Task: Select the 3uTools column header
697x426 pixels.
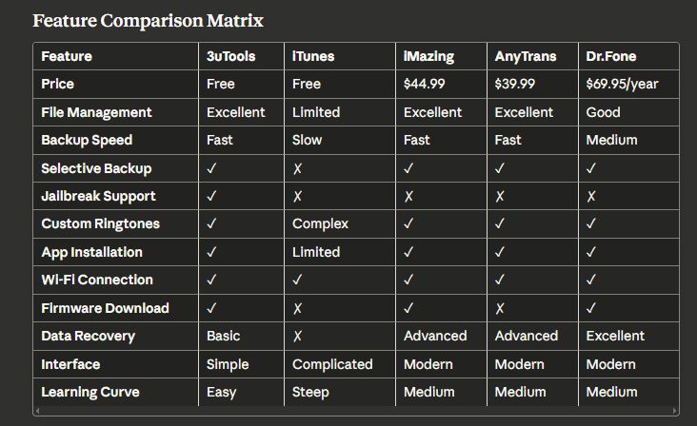Action: (x=231, y=56)
